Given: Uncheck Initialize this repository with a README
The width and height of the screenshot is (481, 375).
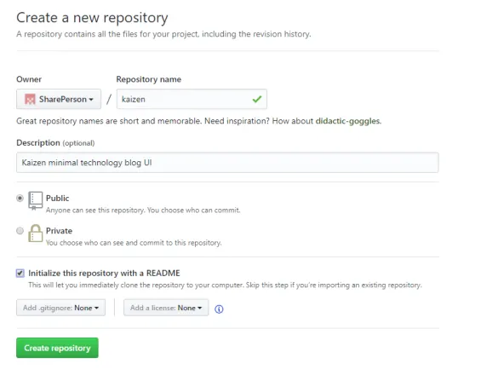Looking at the screenshot, I should click(x=20, y=273).
